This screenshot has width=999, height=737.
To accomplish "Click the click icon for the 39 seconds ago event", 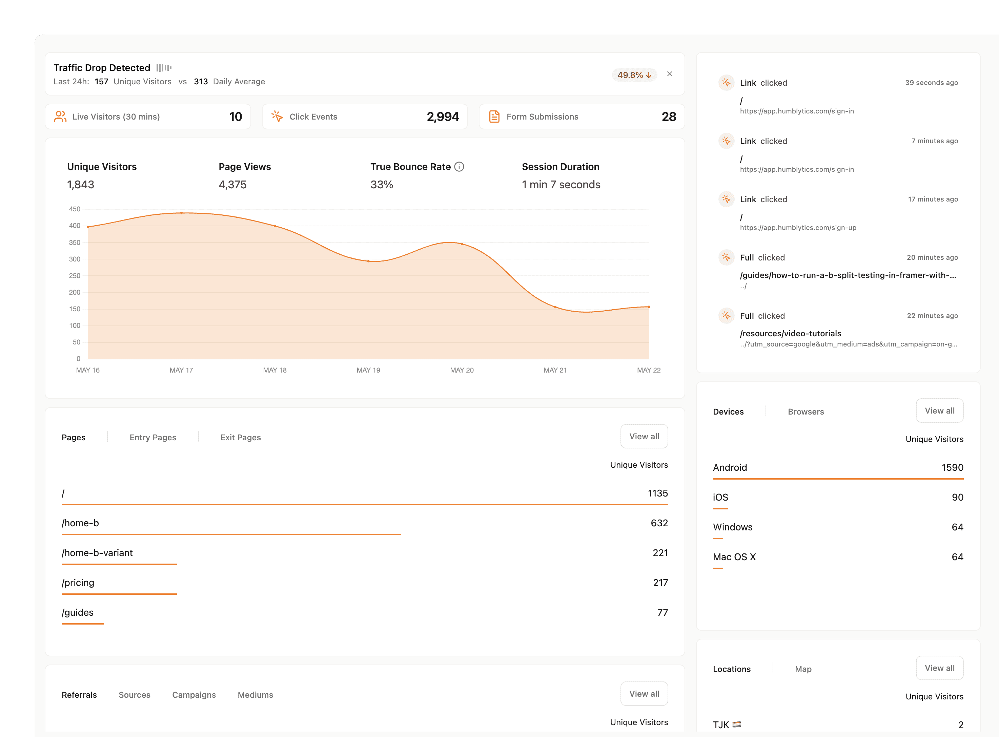I will point(726,83).
